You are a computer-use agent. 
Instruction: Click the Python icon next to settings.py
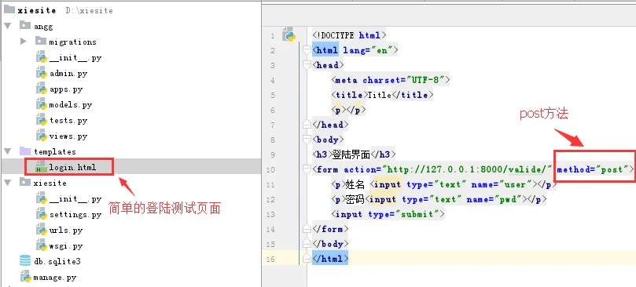coord(42,214)
